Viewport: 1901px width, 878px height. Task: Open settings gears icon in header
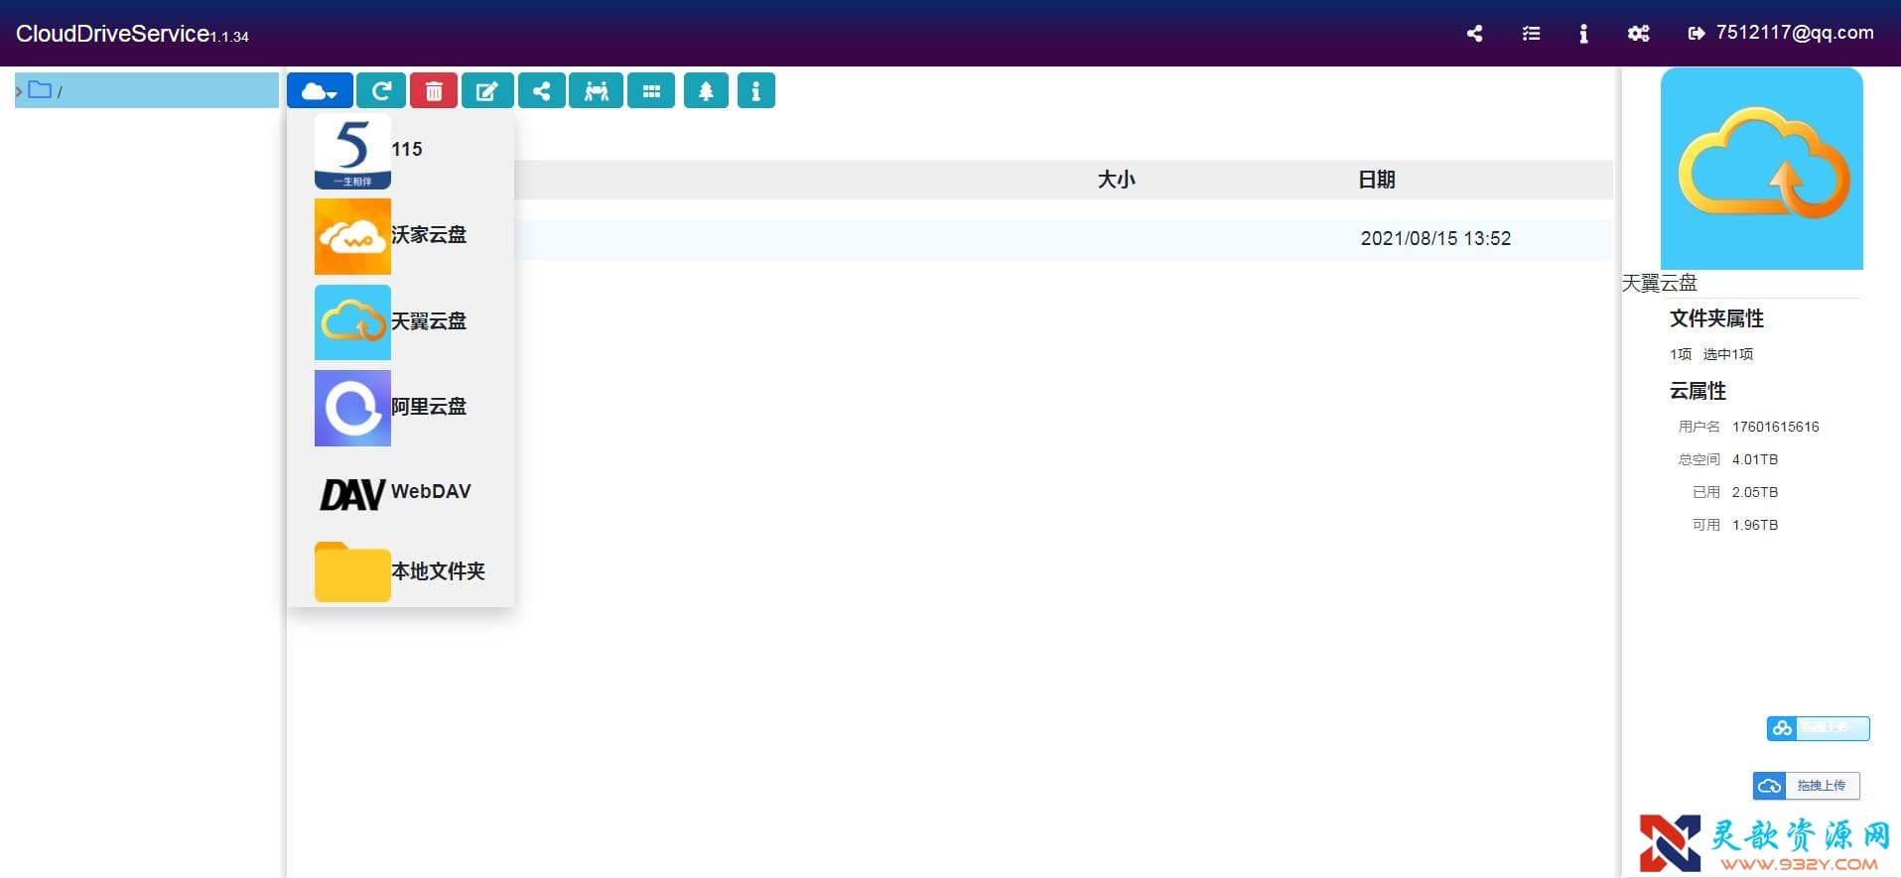1639,34
